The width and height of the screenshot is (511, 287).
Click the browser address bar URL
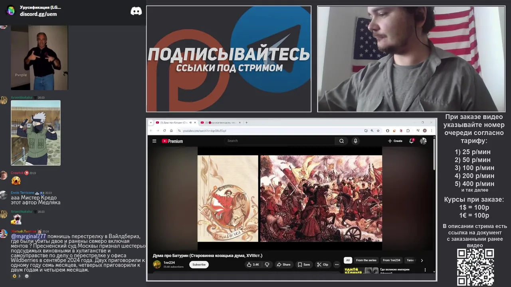coord(204,130)
